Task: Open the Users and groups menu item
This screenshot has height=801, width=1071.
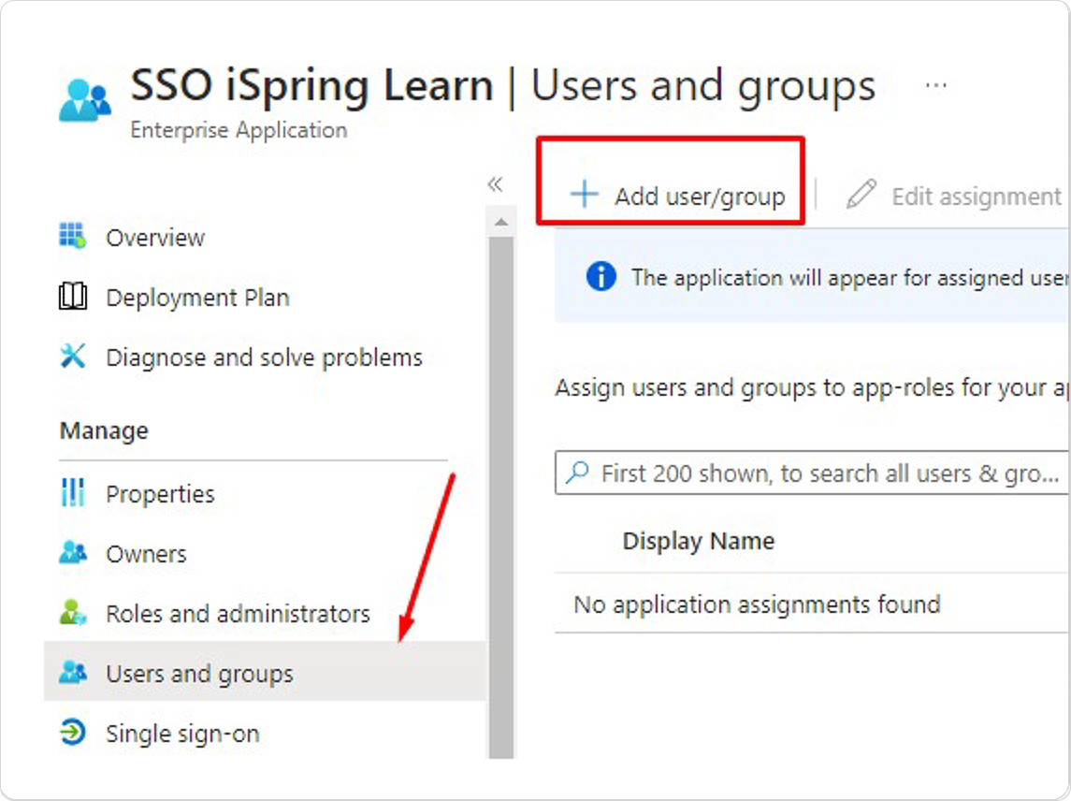Action: click(265, 671)
